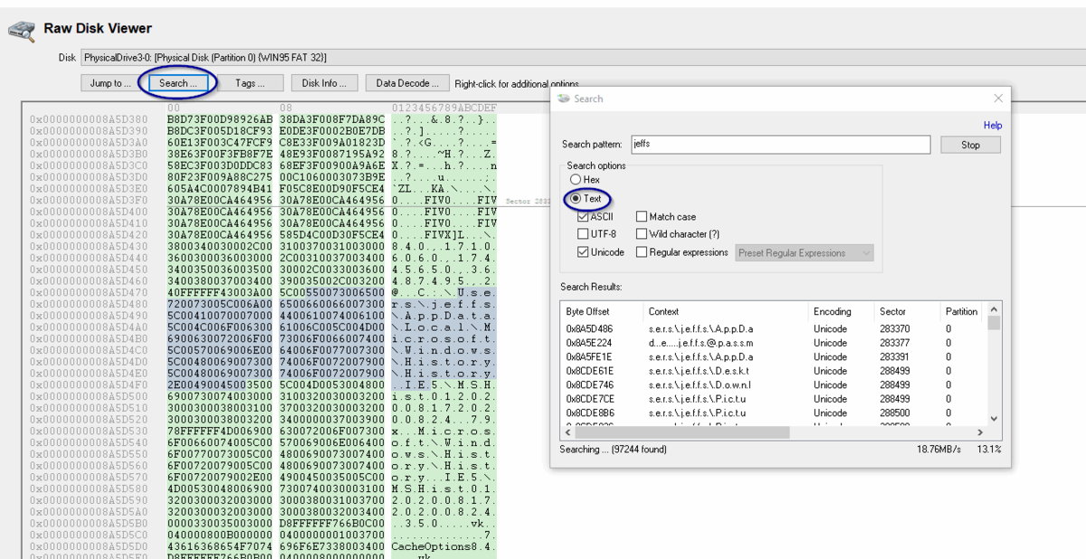Click the horizontal scrollbar right arrow
The width and height of the screenshot is (1086, 559).
point(979,433)
